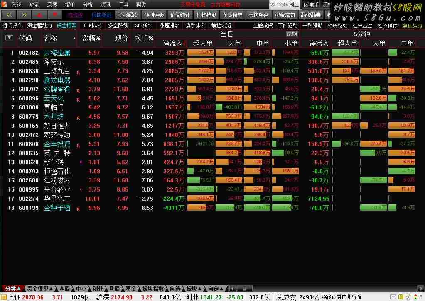Open the 板块指数 link in toolbar
This screenshot has width=425, height=301.
(x=101, y=15)
